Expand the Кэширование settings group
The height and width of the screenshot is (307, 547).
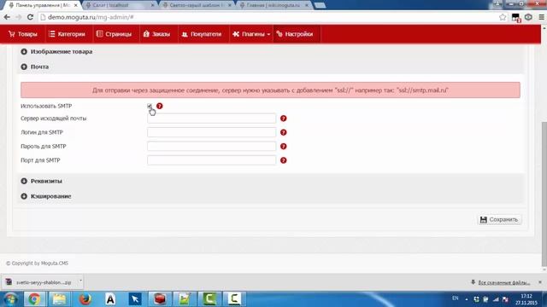tap(45, 196)
